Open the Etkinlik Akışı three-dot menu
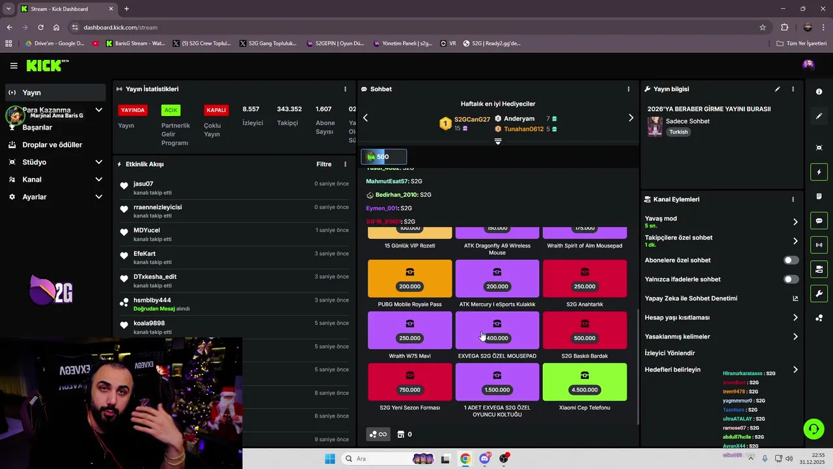This screenshot has width=833, height=469. pyautogui.click(x=345, y=164)
